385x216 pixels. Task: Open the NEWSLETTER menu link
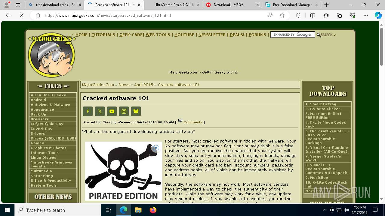tap(212, 35)
